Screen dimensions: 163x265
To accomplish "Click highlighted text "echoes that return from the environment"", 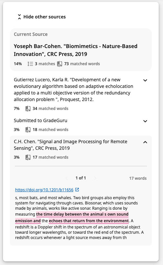I will pos(89,221).
